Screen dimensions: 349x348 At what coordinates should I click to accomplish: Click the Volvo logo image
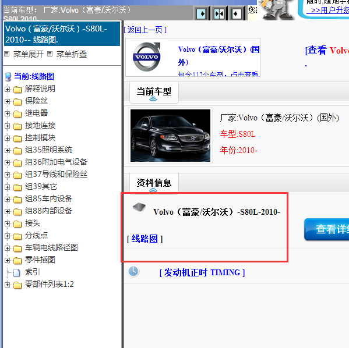(x=146, y=57)
